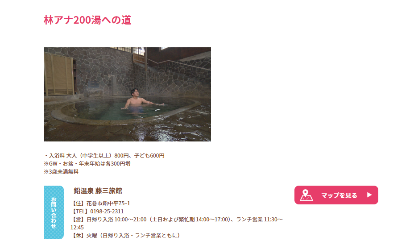Click the white arrow on マップを見る button

(x=369, y=195)
